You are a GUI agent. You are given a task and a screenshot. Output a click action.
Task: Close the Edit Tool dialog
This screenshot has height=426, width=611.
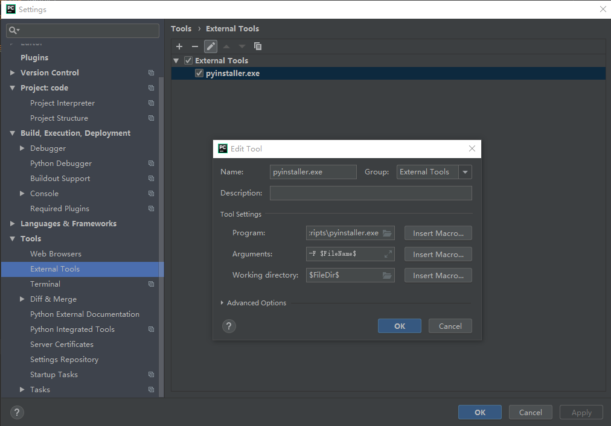coord(472,148)
